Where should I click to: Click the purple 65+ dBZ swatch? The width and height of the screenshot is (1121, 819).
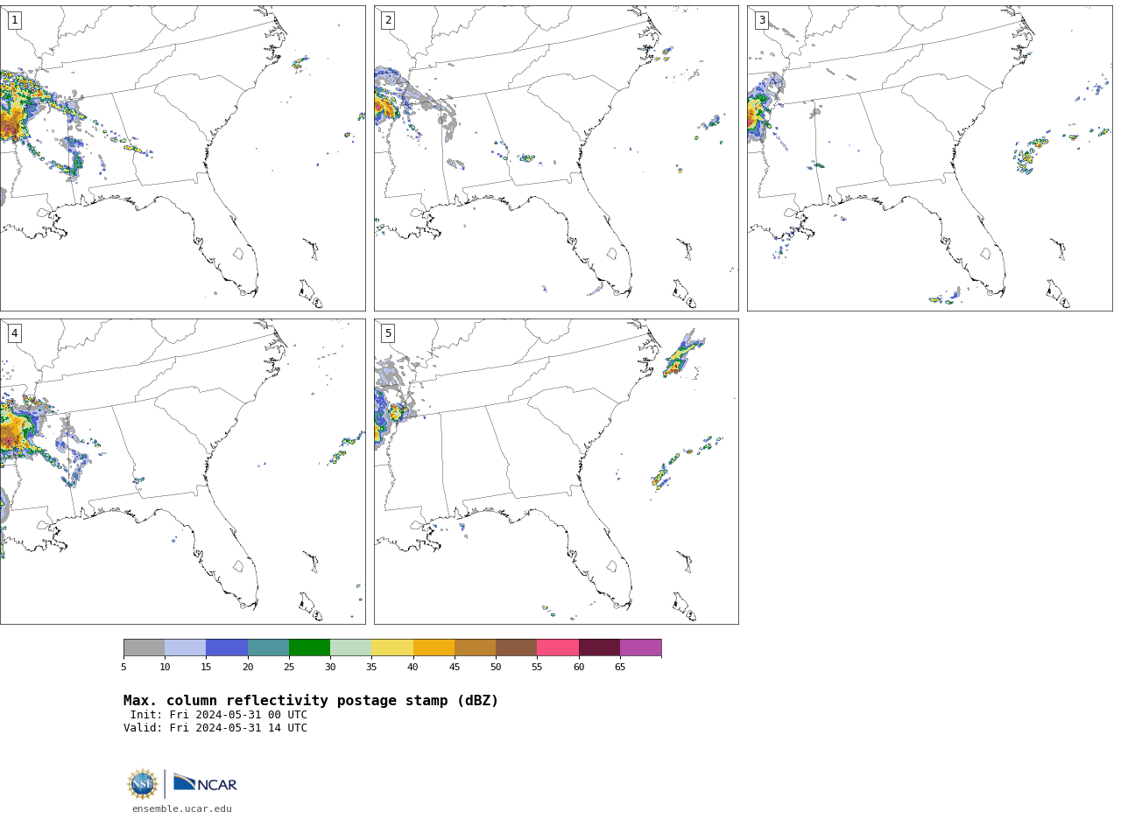pyautogui.click(x=640, y=647)
